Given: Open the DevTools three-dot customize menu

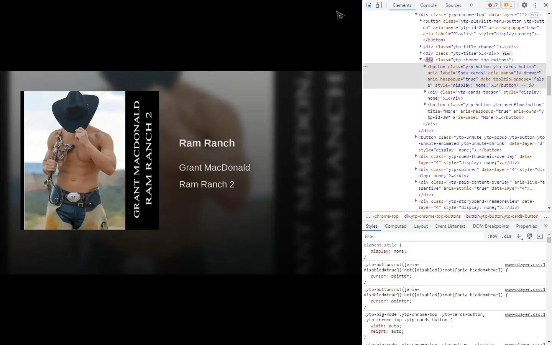Looking at the screenshot, I should pos(535,5).
